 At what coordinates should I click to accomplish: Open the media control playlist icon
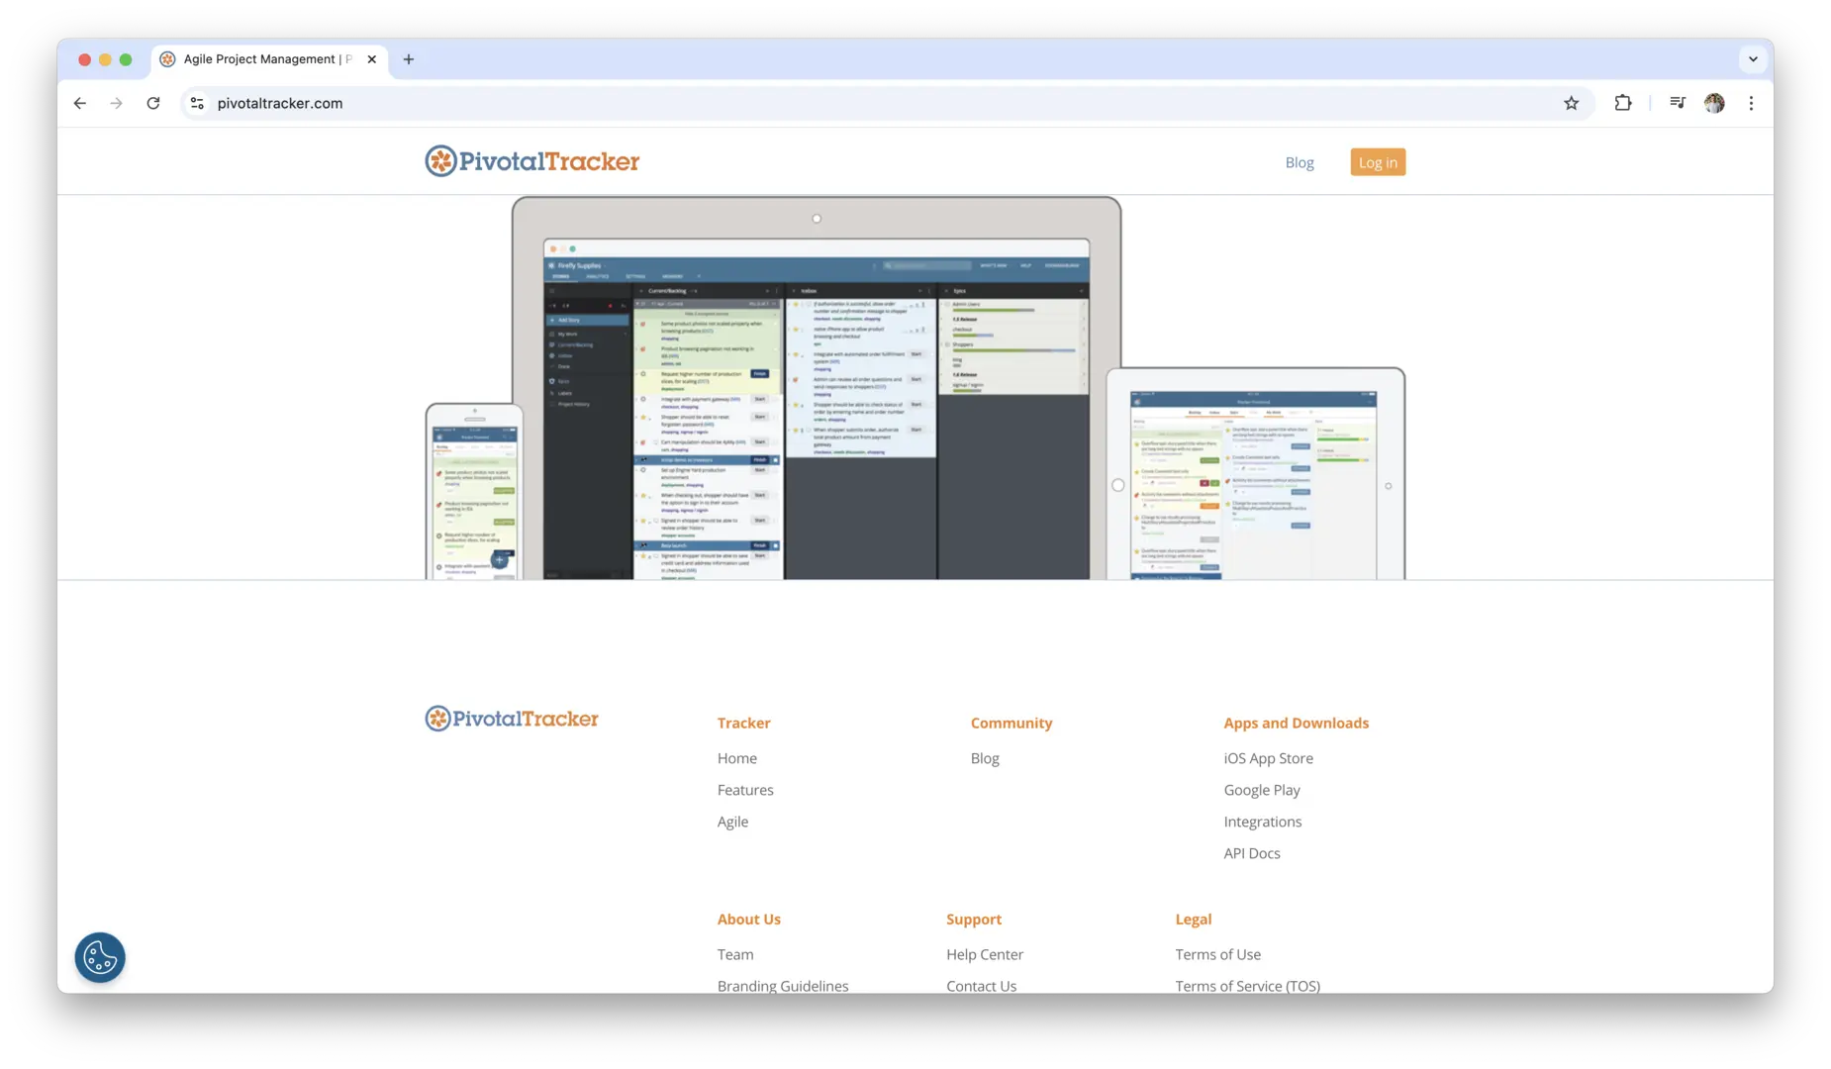[1677, 103]
